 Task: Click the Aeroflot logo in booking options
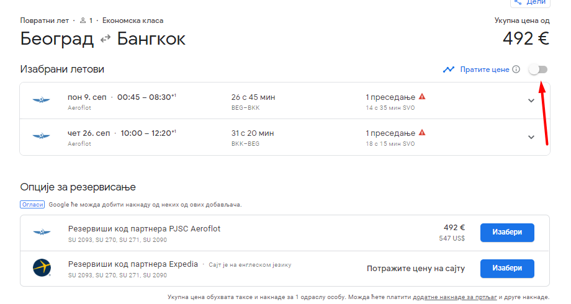[42, 232]
